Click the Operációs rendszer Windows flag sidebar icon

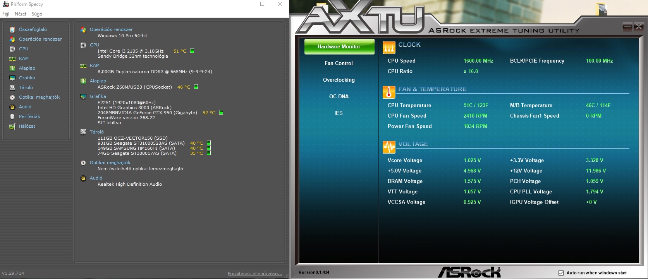pyautogui.click(x=12, y=39)
